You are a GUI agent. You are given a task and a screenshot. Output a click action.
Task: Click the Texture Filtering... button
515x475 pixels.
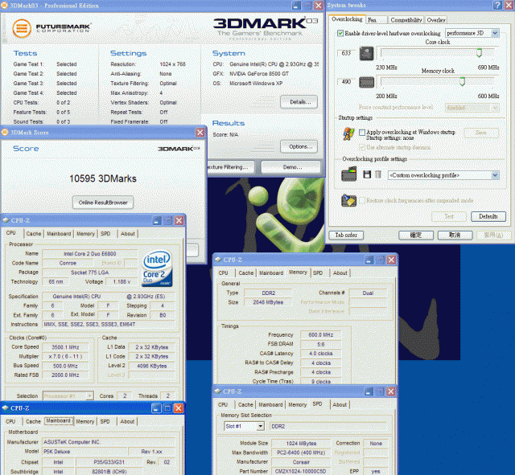pos(231,167)
